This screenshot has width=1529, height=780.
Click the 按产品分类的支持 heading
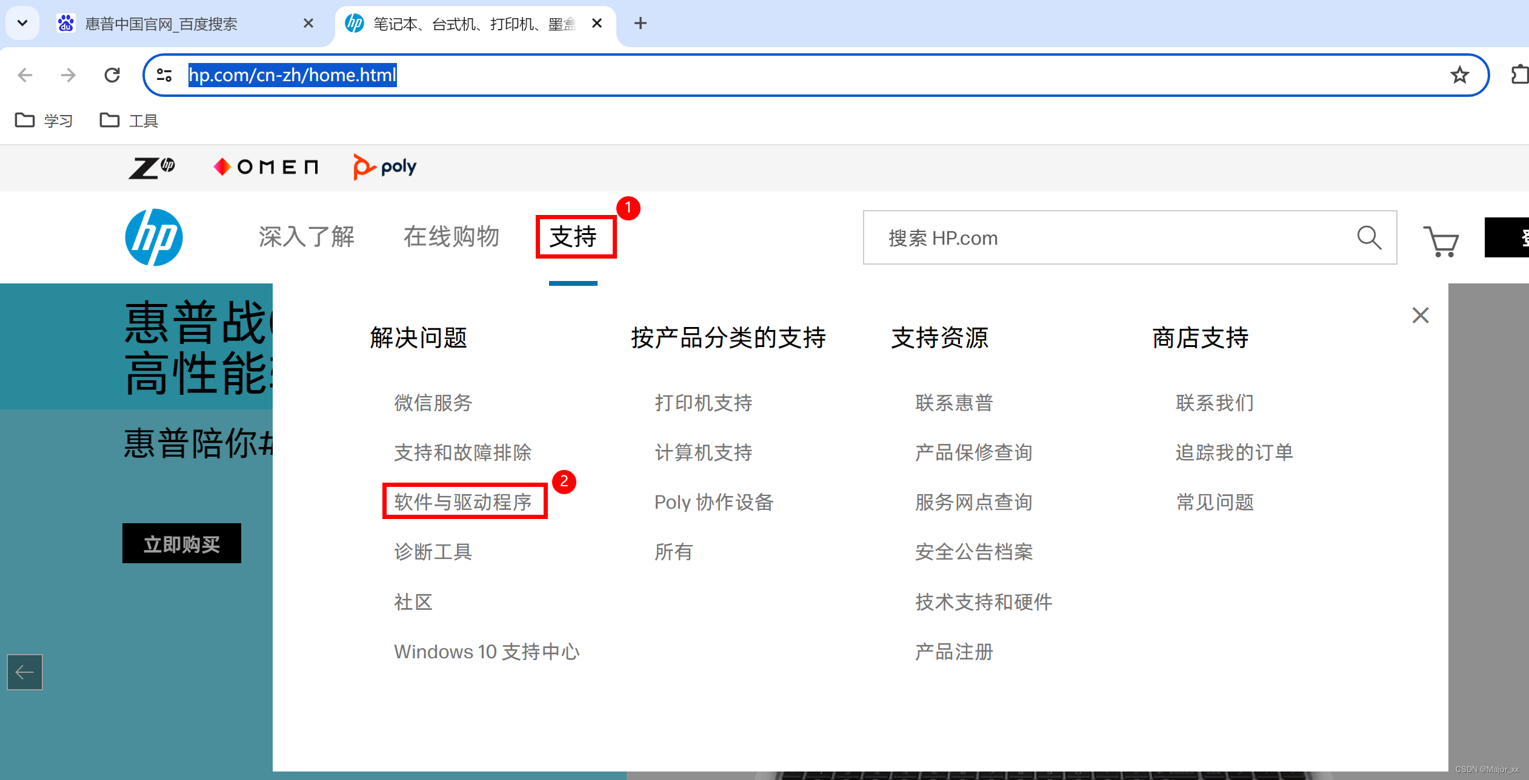point(728,338)
